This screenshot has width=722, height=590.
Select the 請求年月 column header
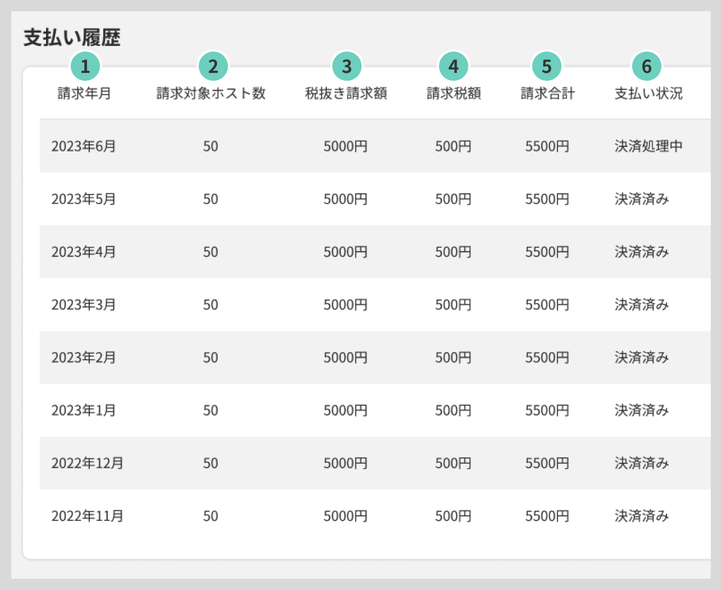[x=84, y=94]
